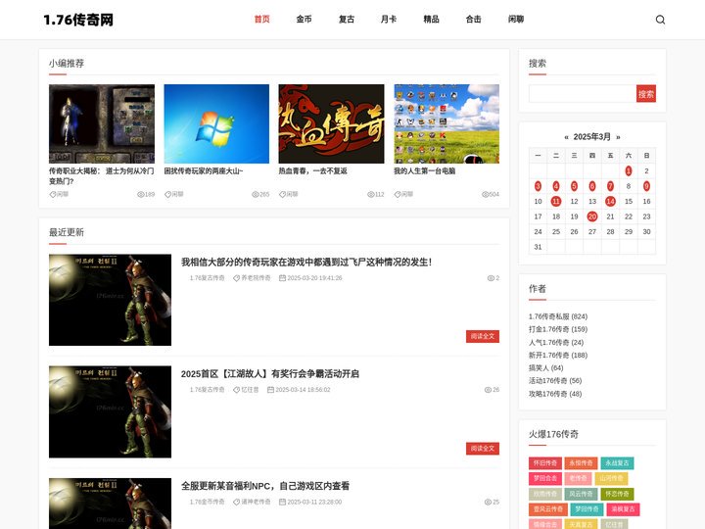Click calendar icon beside 2025-03-11 23:28:00

[x=282, y=502]
